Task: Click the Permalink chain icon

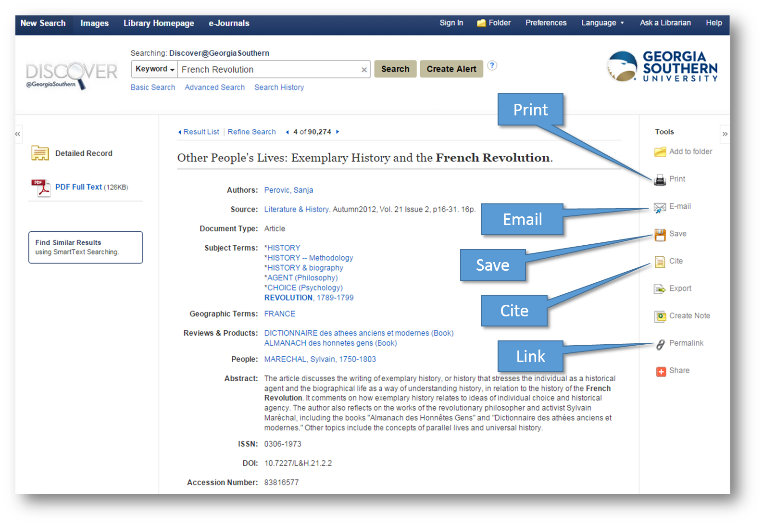Action: pos(661,344)
